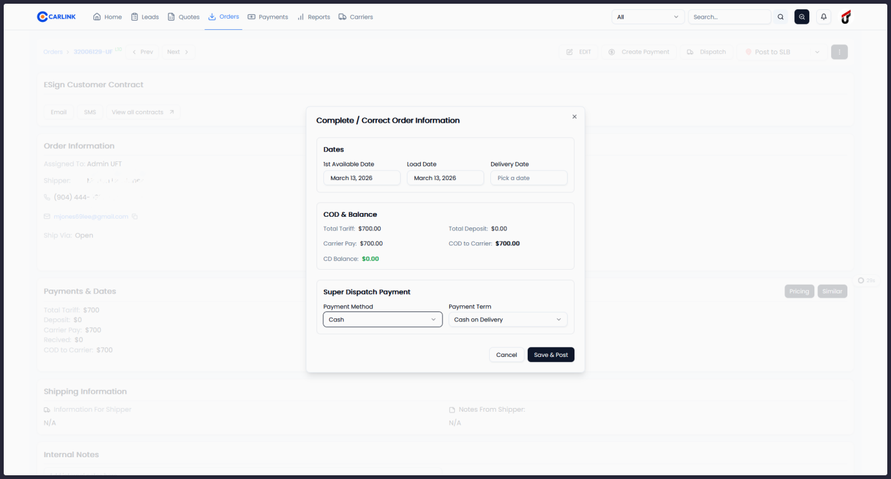The image size is (891, 479).
Task: Open the Delivery Date picker field
Action: pos(528,178)
